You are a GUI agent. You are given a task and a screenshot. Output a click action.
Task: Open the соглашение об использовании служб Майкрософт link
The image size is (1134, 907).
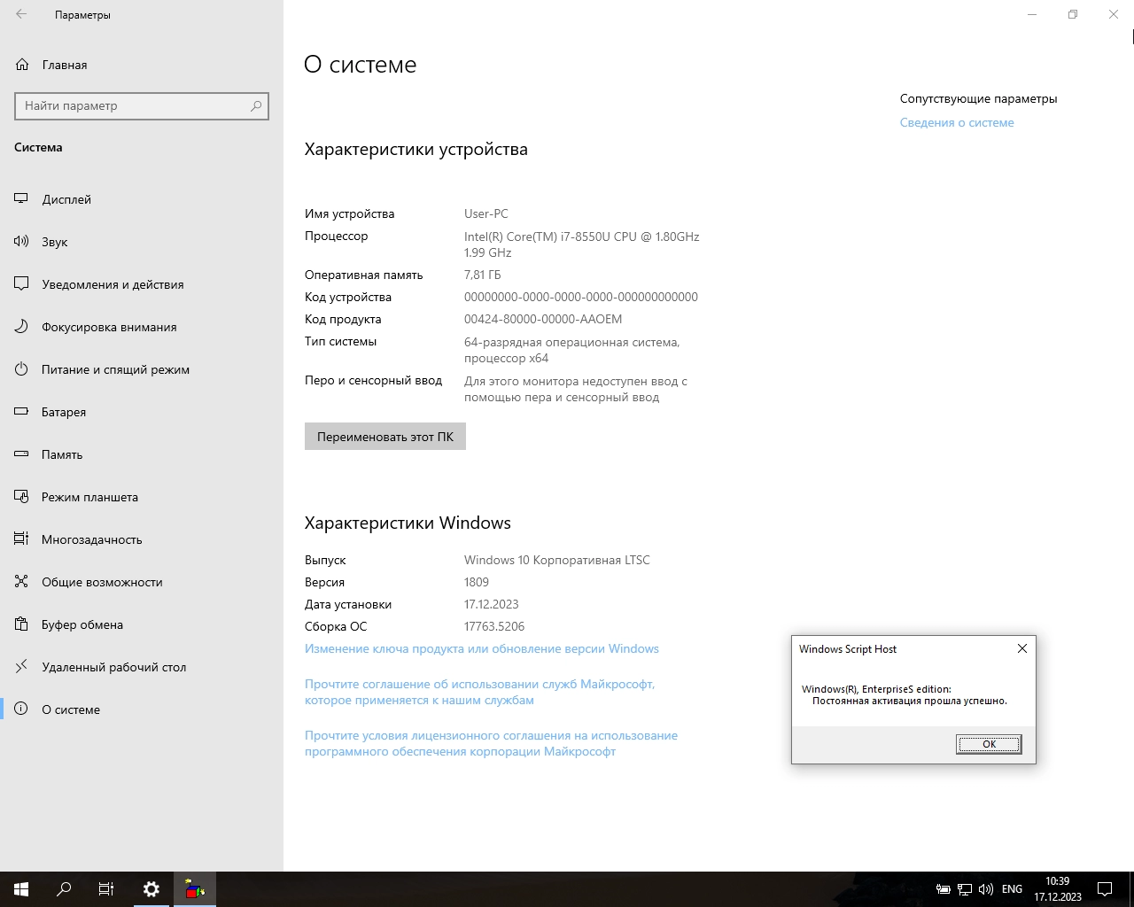click(480, 692)
